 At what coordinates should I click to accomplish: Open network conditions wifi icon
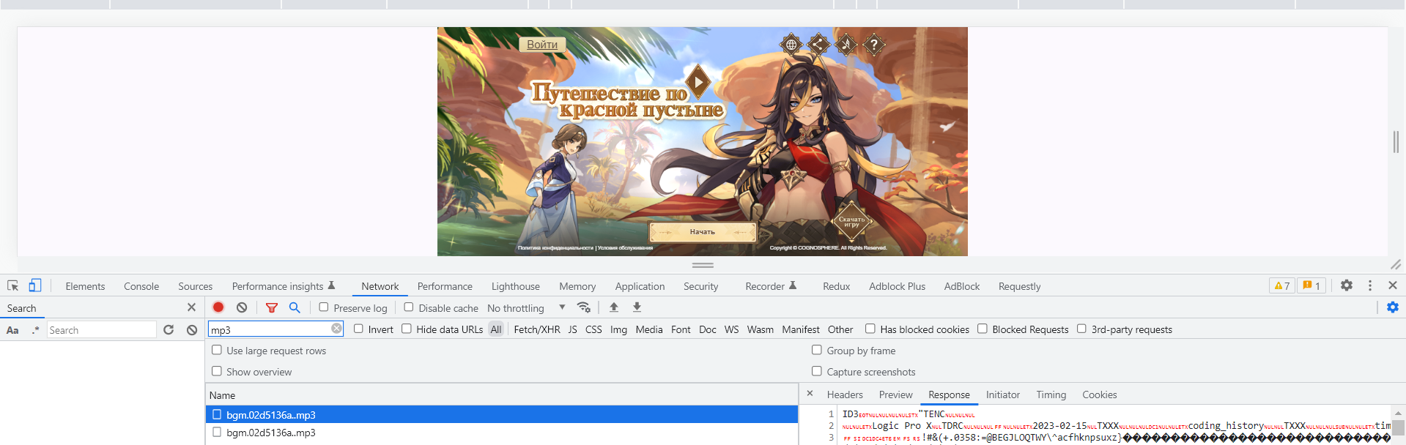tap(584, 307)
